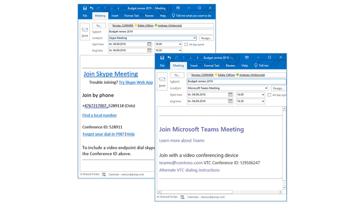Click ribbon display options icon in Skype window

pos(178,8)
